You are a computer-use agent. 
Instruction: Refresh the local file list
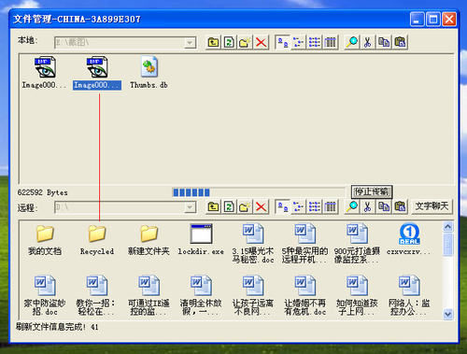tap(229, 42)
